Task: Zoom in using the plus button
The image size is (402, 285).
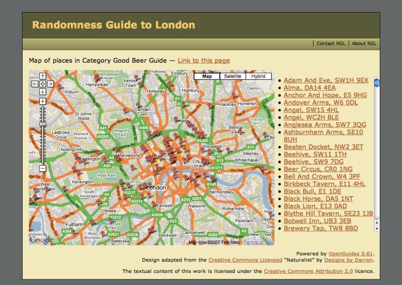Action: tap(43, 101)
